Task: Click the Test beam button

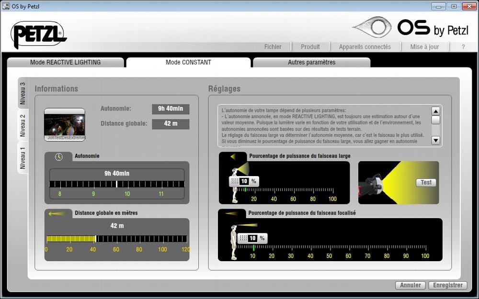Action: point(426,182)
